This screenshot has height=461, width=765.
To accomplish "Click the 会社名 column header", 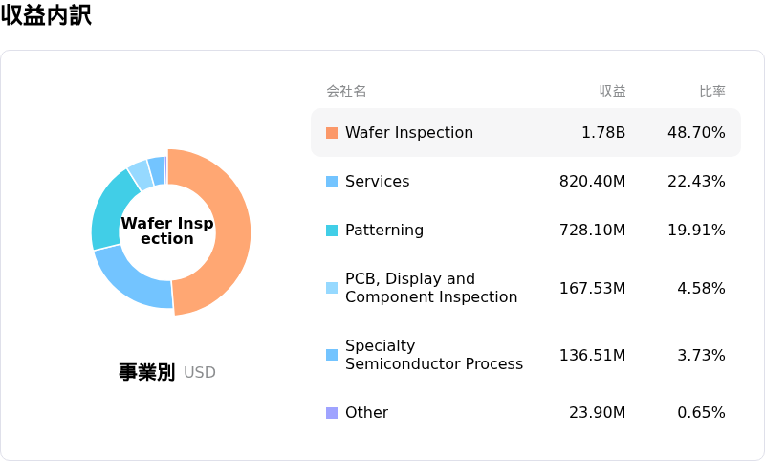I will click(346, 91).
